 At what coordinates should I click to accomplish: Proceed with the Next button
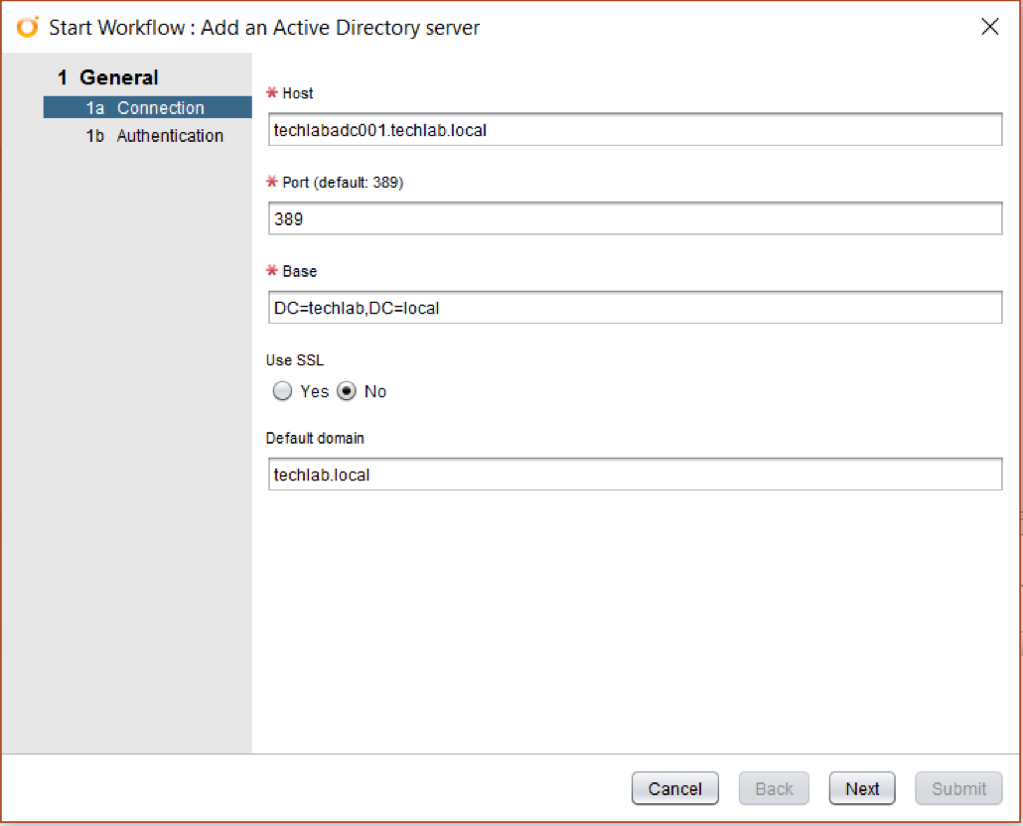click(x=862, y=789)
